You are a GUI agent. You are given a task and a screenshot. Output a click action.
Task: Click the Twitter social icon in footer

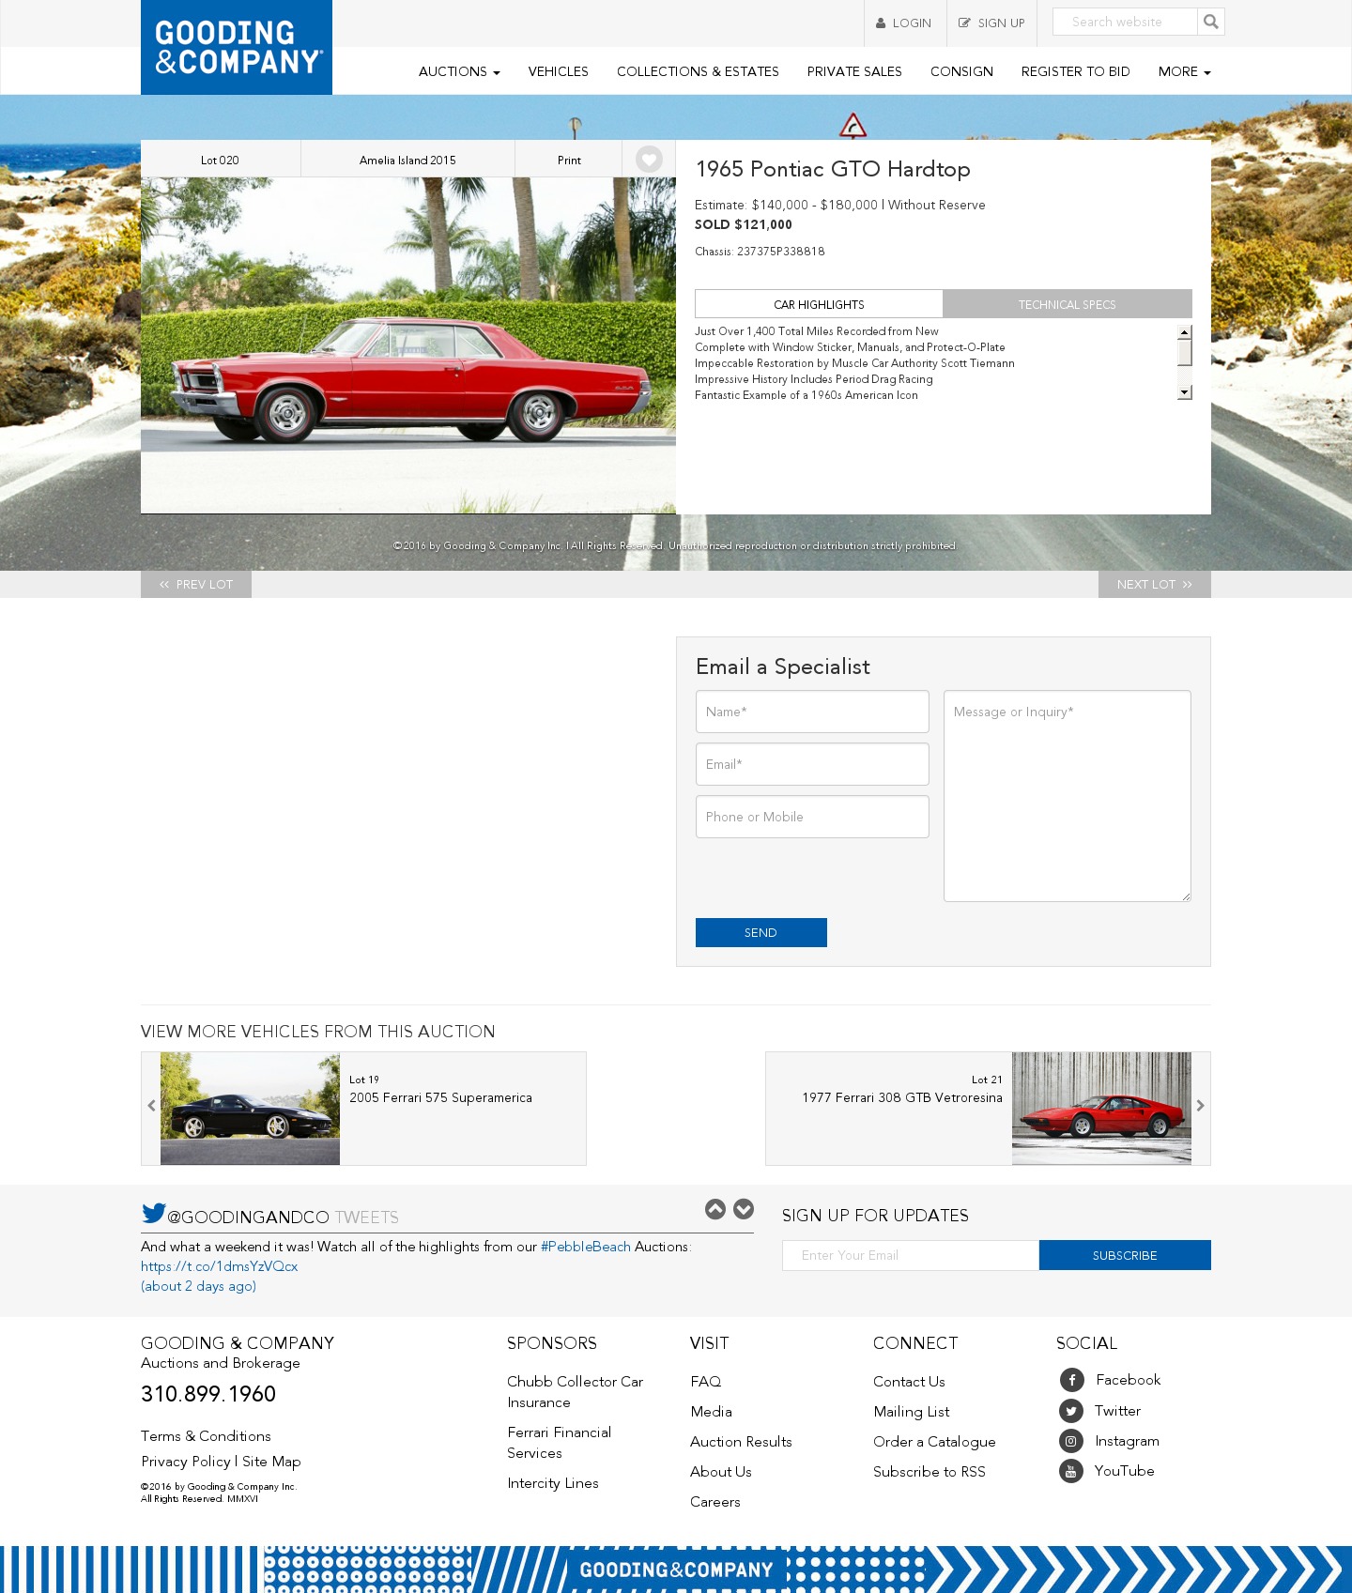(1071, 1411)
